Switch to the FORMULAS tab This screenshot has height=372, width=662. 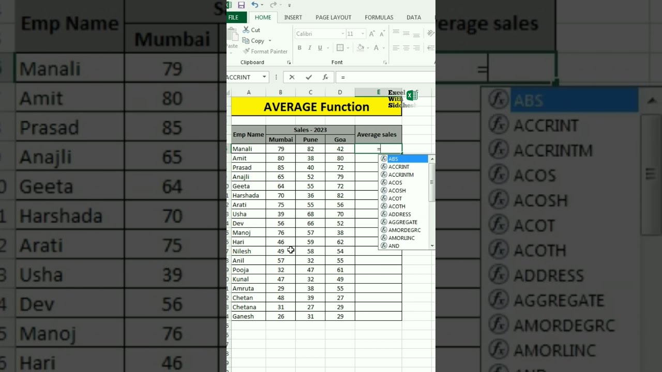[x=379, y=18]
